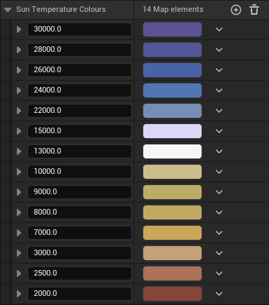Open options chevron for 28000.0 row
269x305 pixels.
tap(219, 50)
